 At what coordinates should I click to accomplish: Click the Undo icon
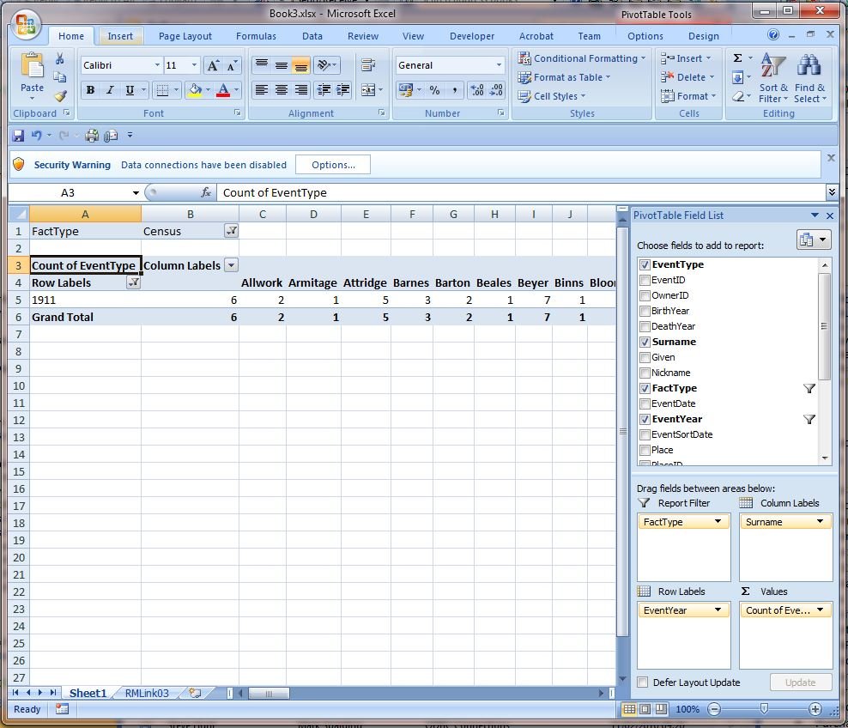pos(36,136)
